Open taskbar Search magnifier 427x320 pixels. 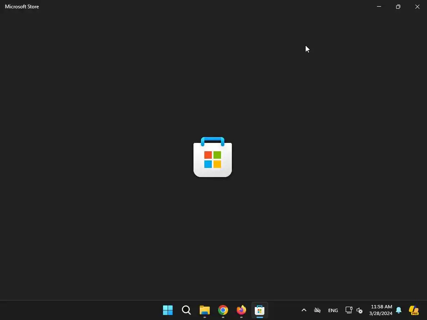click(x=186, y=310)
